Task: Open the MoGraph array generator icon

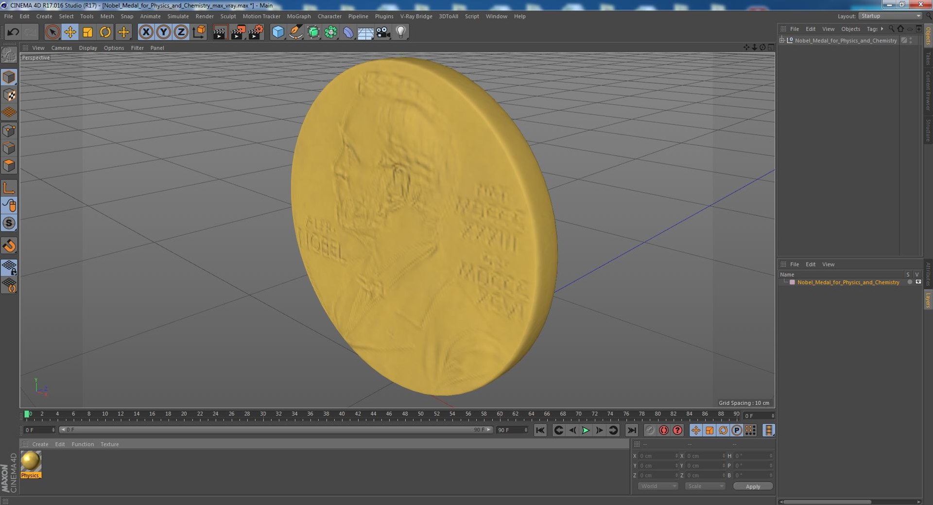Action: tap(331, 33)
